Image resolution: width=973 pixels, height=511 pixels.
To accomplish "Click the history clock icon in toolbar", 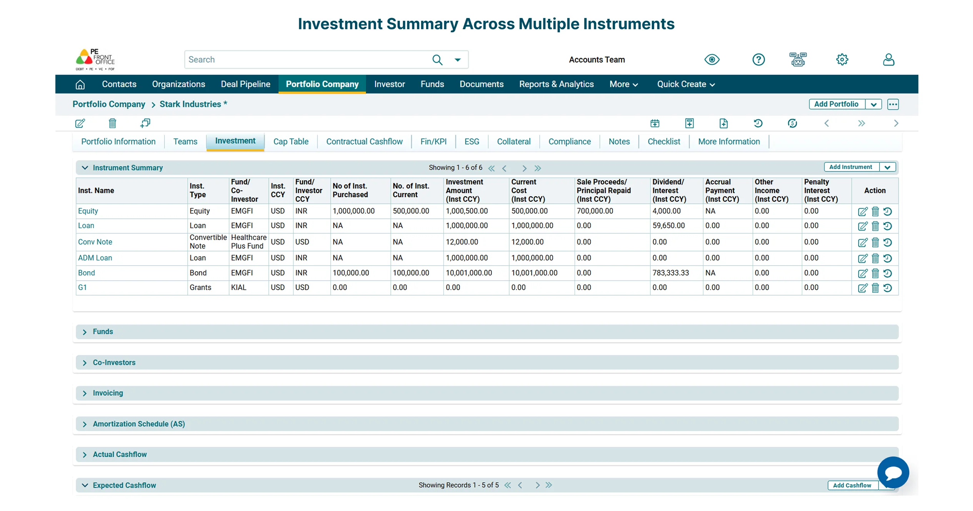I will pos(758,123).
